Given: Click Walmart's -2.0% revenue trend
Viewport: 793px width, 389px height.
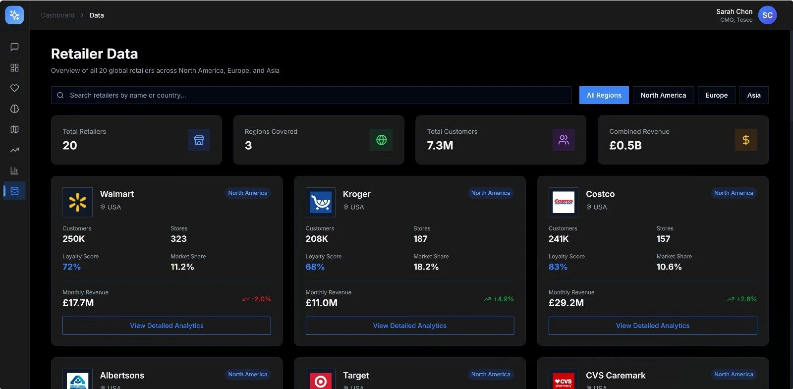Looking at the screenshot, I should tap(257, 299).
